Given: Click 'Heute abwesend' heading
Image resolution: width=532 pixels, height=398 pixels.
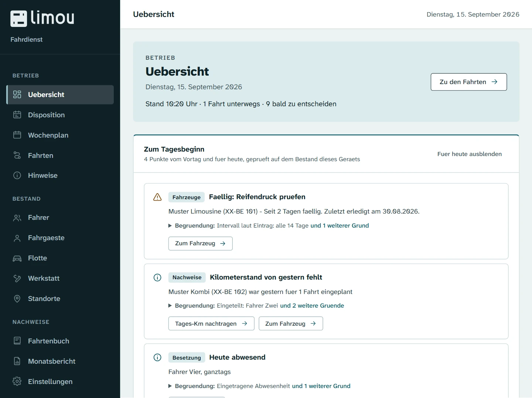Looking at the screenshot, I should click(x=237, y=357).
